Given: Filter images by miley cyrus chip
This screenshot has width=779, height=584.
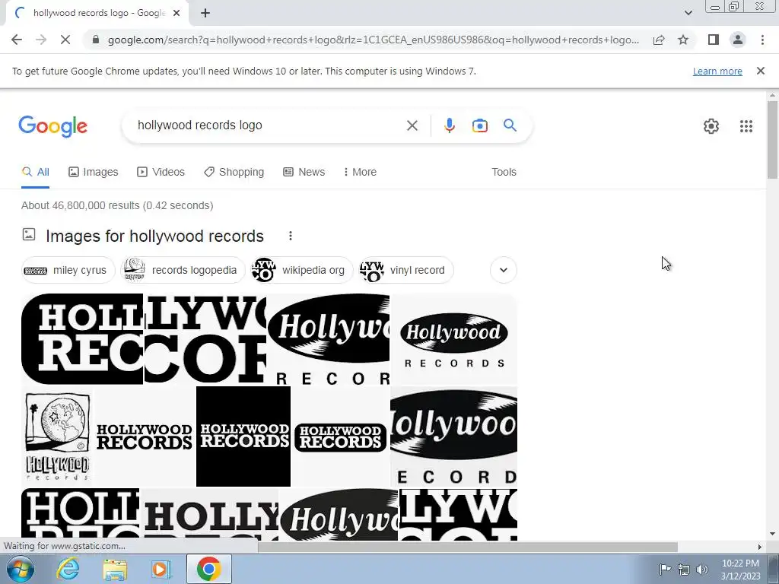Looking at the screenshot, I should 68,270.
